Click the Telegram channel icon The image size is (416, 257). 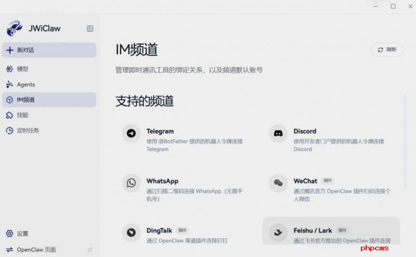pyautogui.click(x=132, y=133)
